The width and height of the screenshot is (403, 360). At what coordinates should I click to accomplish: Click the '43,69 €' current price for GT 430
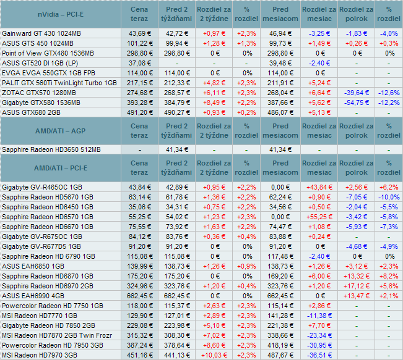point(139,33)
